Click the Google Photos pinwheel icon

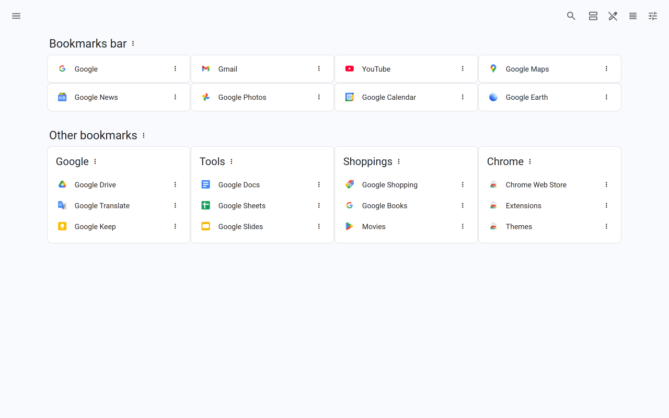click(x=206, y=97)
